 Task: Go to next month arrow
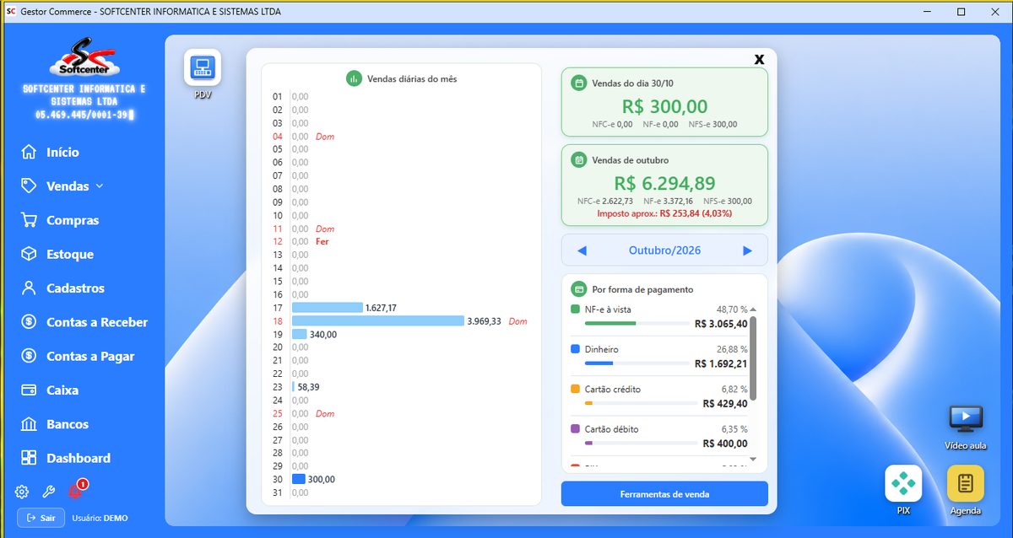coord(747,250)
